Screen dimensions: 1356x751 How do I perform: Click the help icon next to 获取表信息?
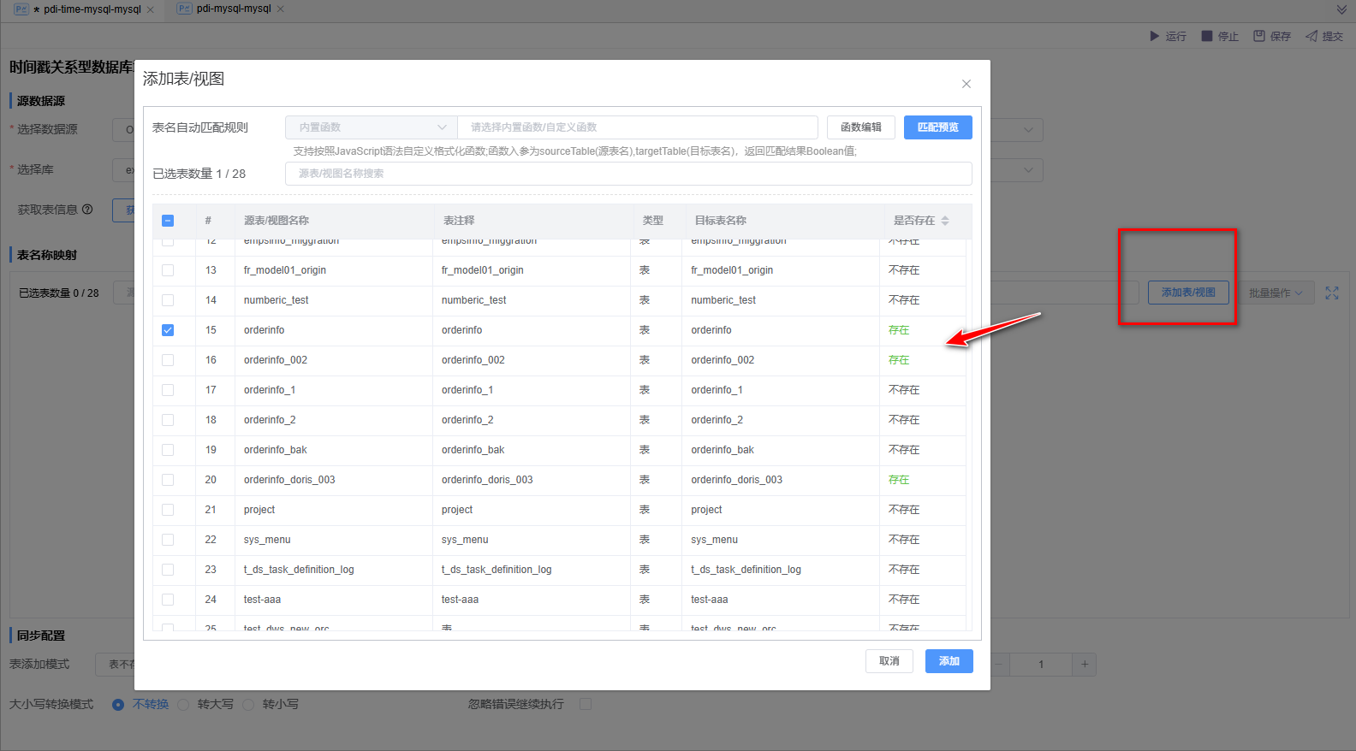click(87, 210)
